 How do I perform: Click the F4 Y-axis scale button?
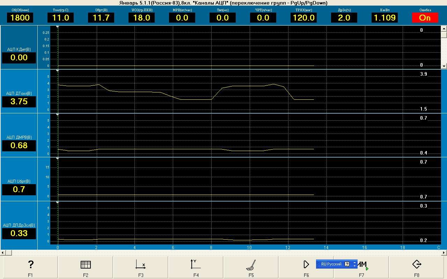(x=196, y=268)
